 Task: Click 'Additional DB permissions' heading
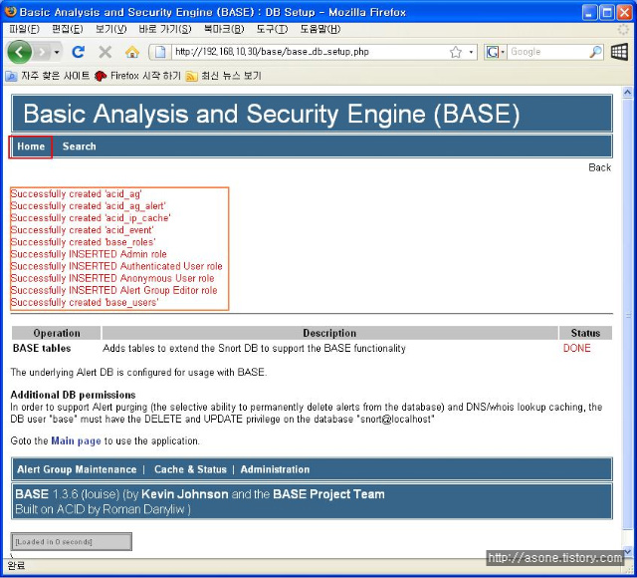[73, 395]
